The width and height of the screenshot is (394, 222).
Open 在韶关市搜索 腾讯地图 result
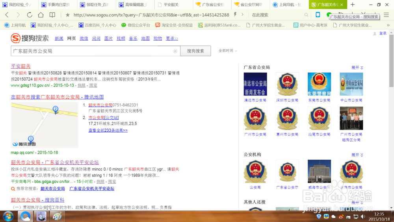pyautogui.click(x=57, y=97)
